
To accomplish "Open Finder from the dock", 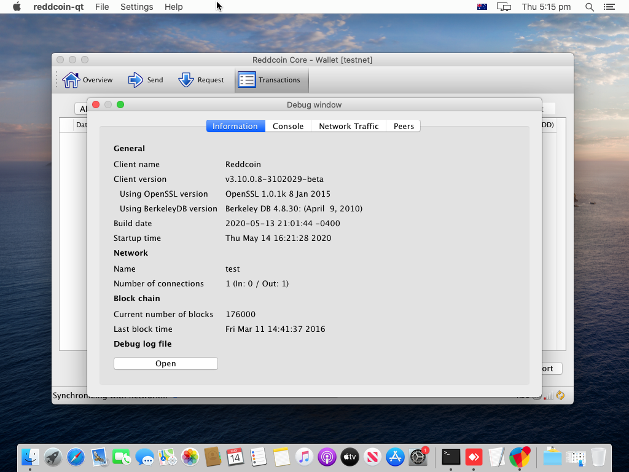I will [30, 457].
